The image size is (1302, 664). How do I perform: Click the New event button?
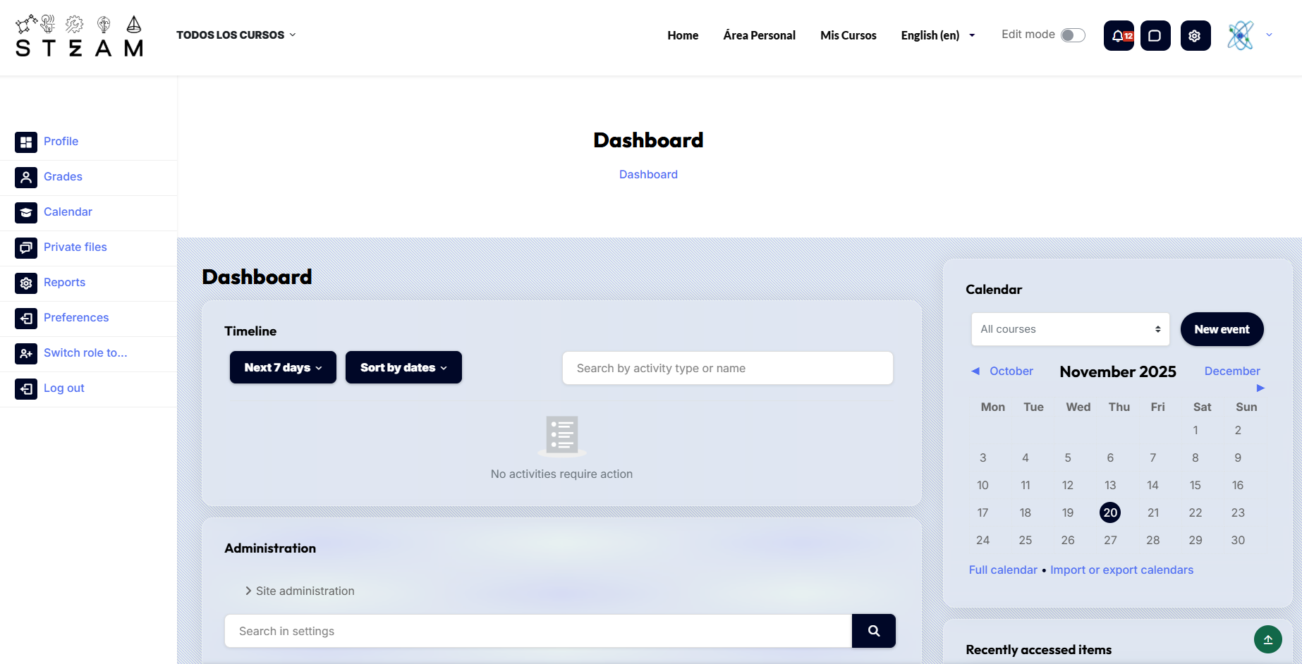1221,329
